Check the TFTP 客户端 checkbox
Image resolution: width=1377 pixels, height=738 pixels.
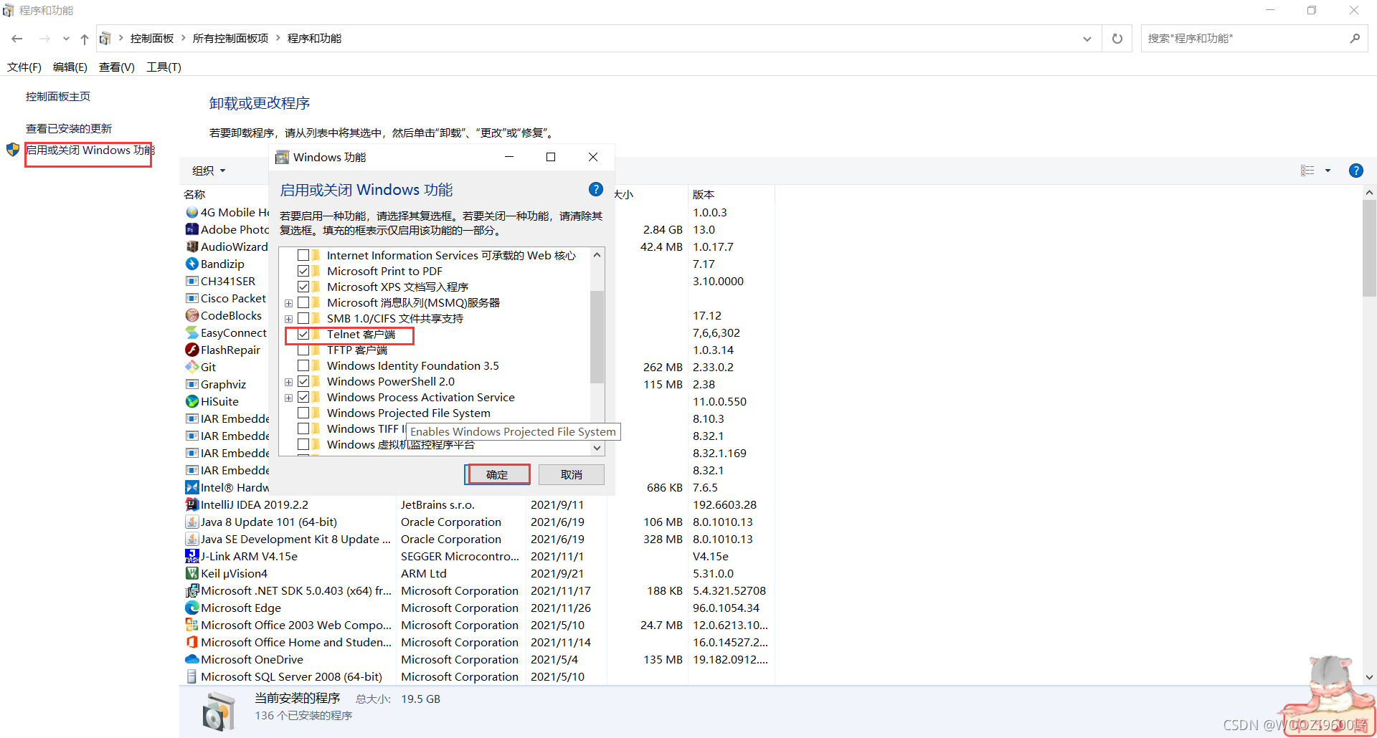tap(303, 350)
